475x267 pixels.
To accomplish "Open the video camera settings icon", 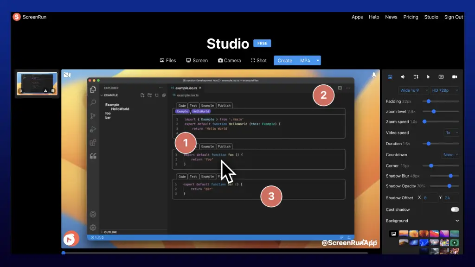I will tap(455, 77).
